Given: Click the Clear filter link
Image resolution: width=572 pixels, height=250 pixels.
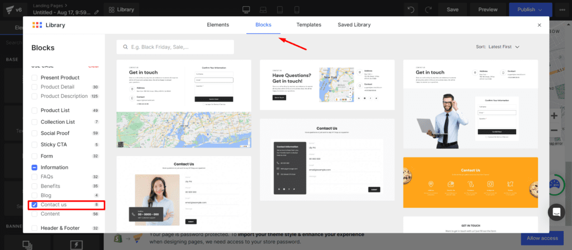Looking at the screenshot, I should pyautogui.click(x=93, y=66).
